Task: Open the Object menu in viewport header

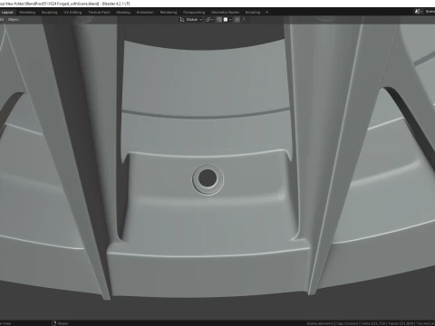Action: pos(14,20)
